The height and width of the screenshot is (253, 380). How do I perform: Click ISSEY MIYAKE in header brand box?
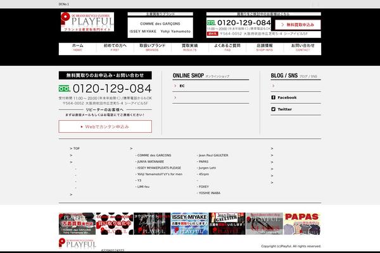pos(143,32)
